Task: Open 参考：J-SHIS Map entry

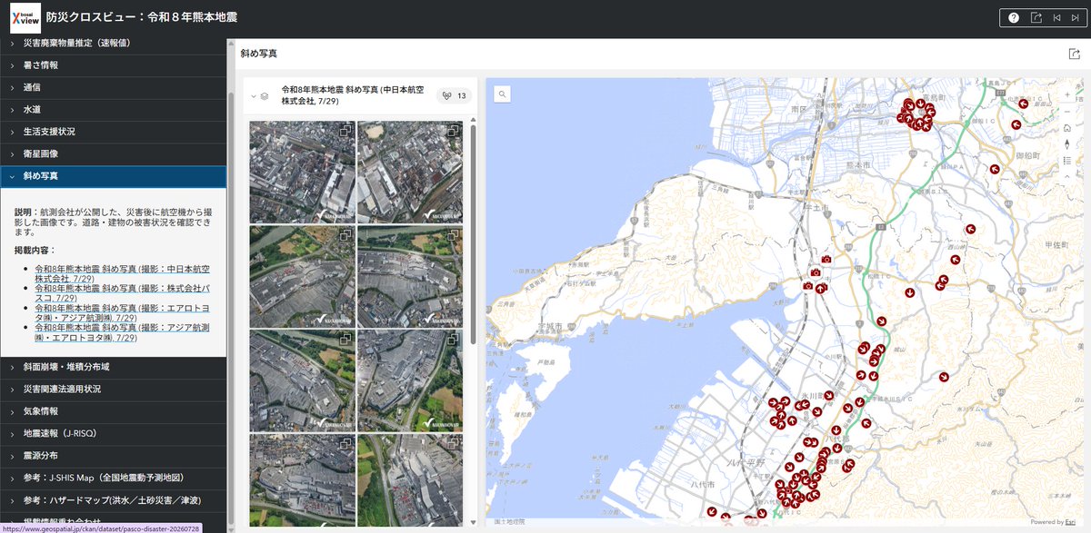Action: pyautogui.click(x=113, y=478)
